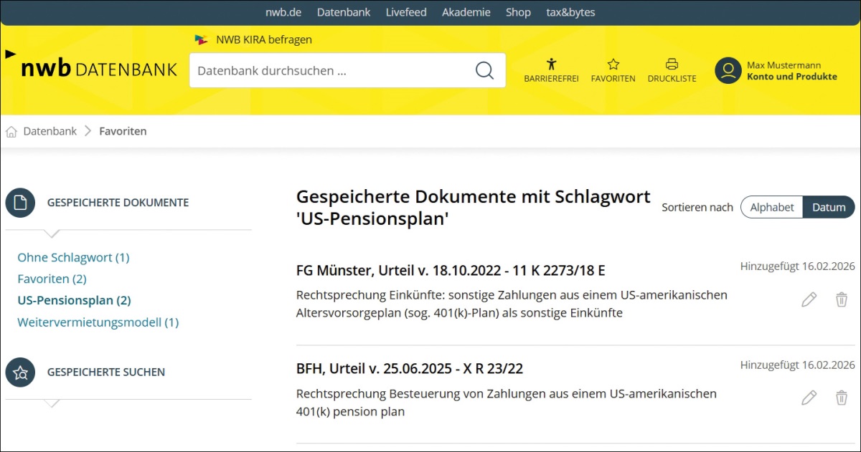Ask NWB KIRA assistant
Viewport: 861px width, 452px height.
(263, 39)
